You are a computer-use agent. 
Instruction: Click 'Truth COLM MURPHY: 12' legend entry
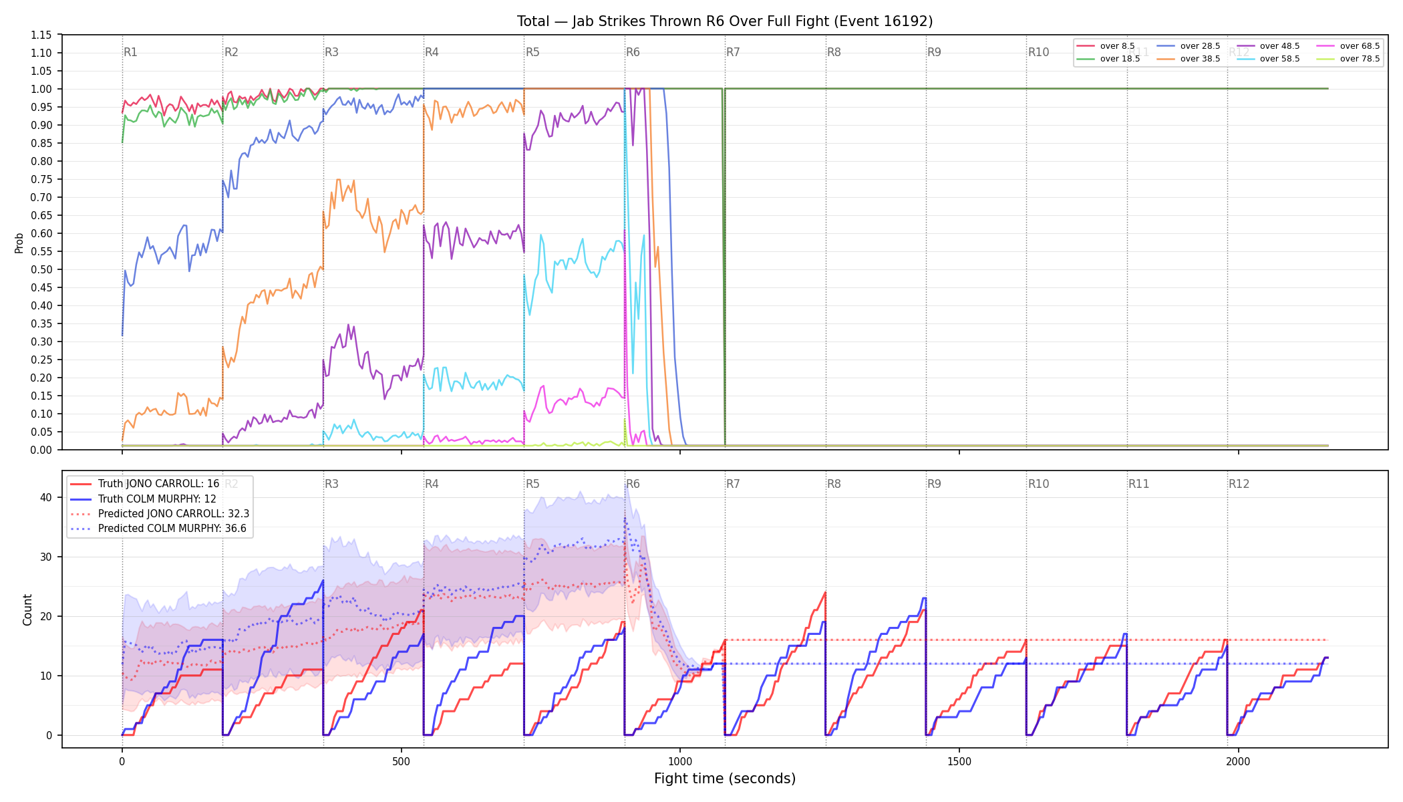157,499
